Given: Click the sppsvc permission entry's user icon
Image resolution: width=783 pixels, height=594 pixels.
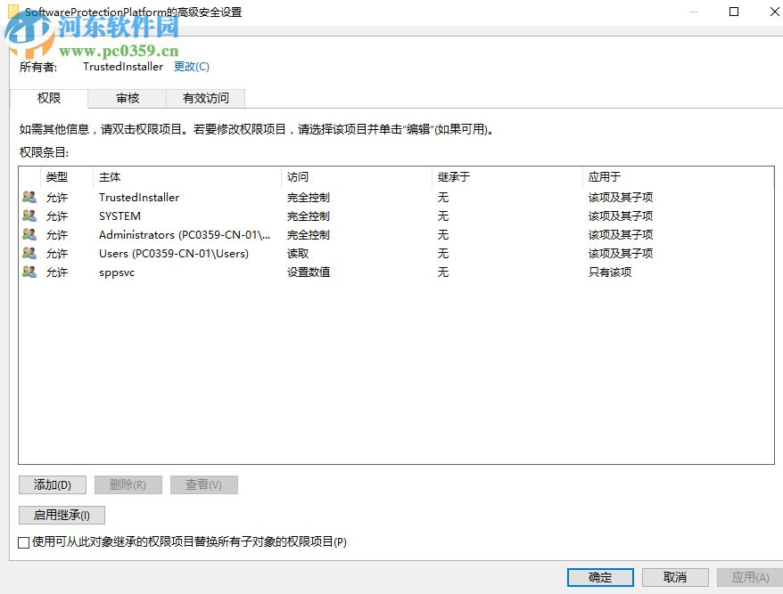Looking at the screenshot, I should point(29,272).
